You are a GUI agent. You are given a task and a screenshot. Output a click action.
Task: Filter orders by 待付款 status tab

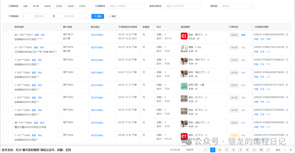point(36,6)
